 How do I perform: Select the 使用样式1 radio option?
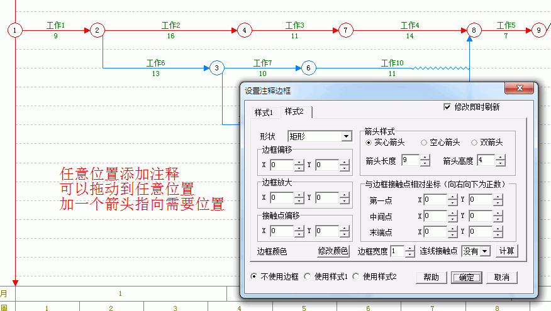tap(307, 276)
